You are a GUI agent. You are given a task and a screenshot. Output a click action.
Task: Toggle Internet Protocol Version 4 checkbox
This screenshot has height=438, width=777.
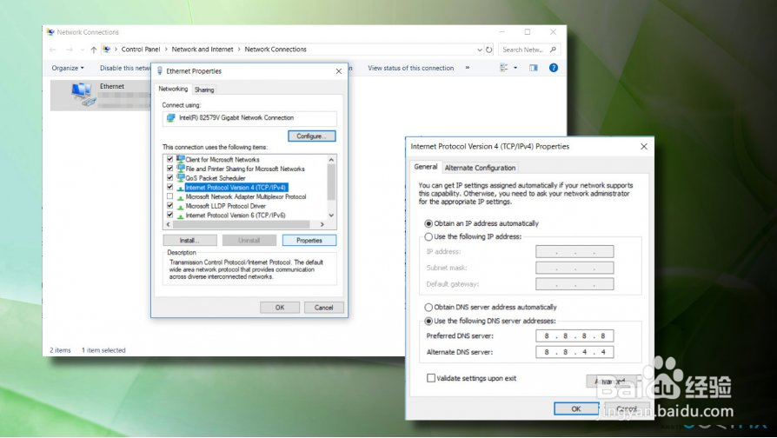tap(170, 188)
